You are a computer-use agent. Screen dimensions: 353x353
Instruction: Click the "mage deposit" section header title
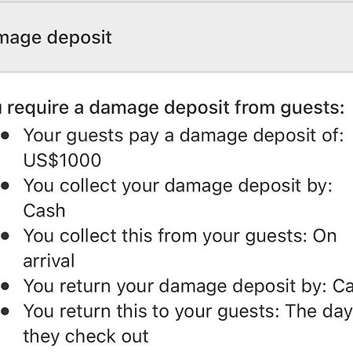pos(56,38)
